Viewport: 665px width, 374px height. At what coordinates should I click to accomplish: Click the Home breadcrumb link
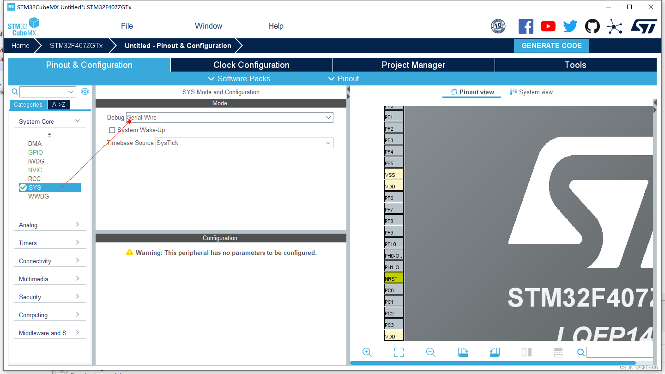tap(20, 45)
